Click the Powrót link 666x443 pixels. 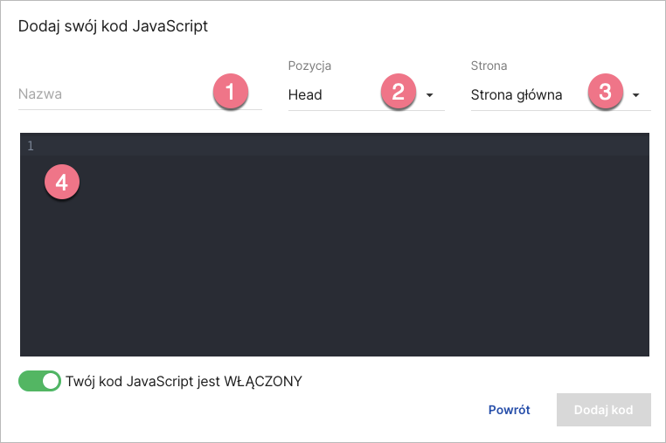pos(509,410)
